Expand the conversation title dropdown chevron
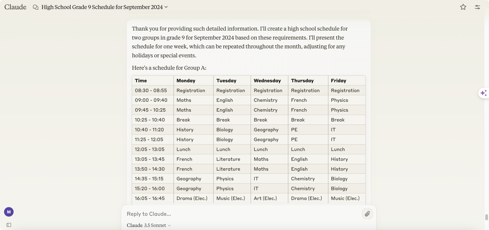Screen dimensions: 489x230 (x=166, y=7)
